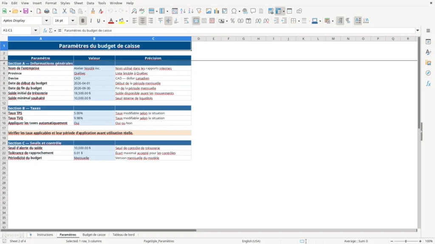Insert an image from the toolbar

point(208,11)
